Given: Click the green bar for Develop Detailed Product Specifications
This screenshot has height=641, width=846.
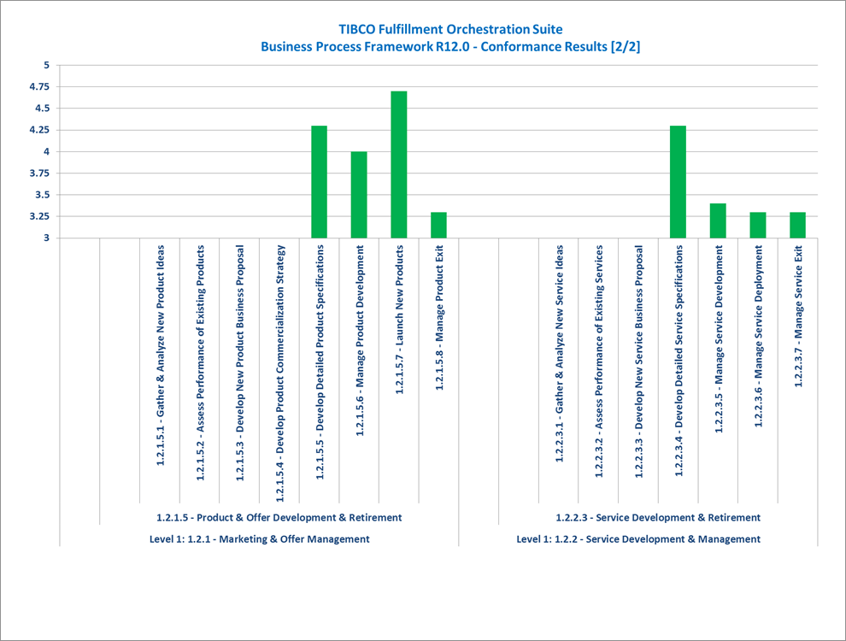Looking at the screenshot, I should [x=320, y=182].
